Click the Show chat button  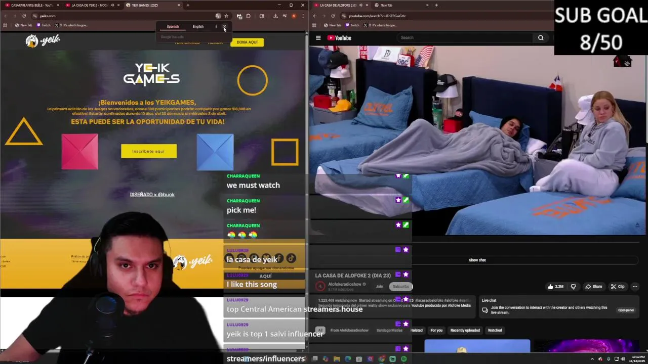click(477, 260)
